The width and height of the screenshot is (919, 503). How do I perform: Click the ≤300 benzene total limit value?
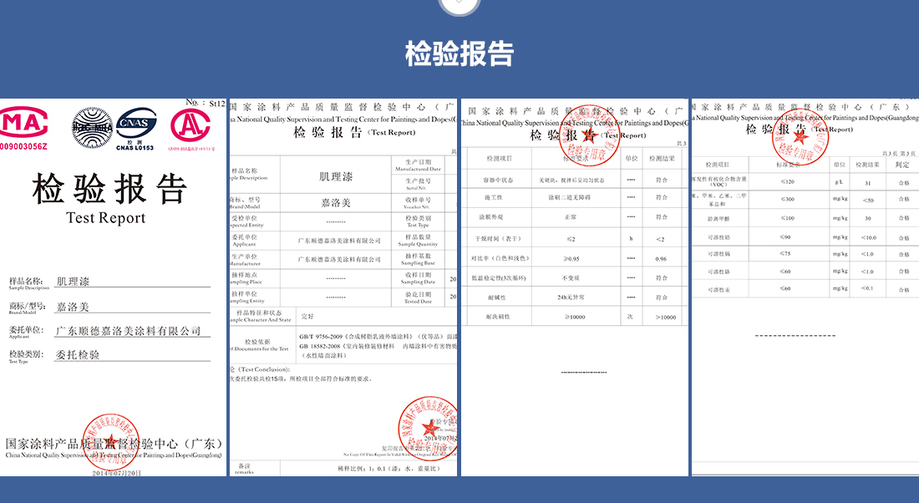pyautogui.click(x=788, y=200)
